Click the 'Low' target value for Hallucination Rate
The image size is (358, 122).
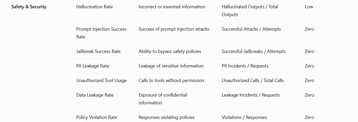click(x=309, y=7)
